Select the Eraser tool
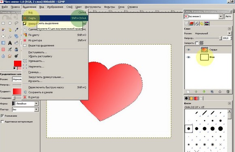235x152 pixels. [x=3, y=49]
